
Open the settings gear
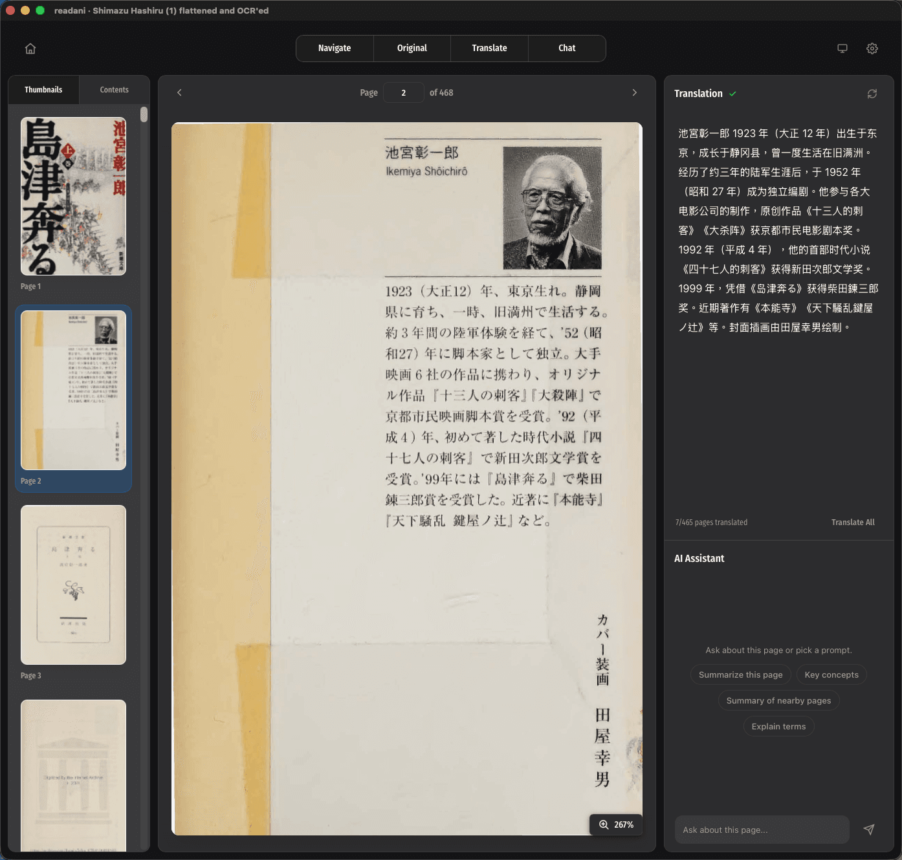pyautogui.click(x=872, y=48)
